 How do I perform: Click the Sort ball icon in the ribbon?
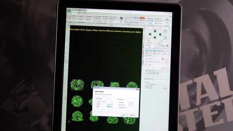point(121,18)
